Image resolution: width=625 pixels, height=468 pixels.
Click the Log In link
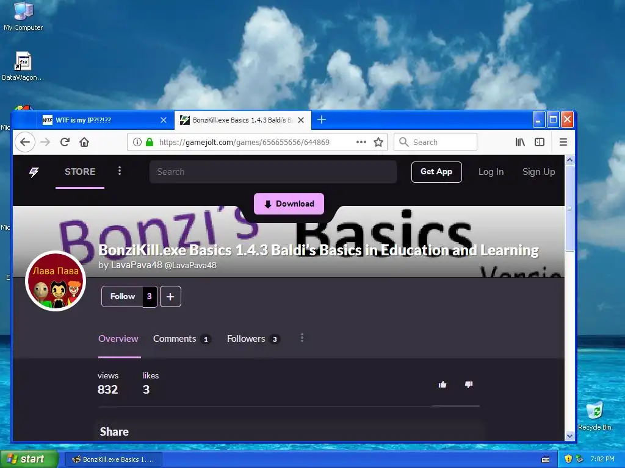point(491,172)
